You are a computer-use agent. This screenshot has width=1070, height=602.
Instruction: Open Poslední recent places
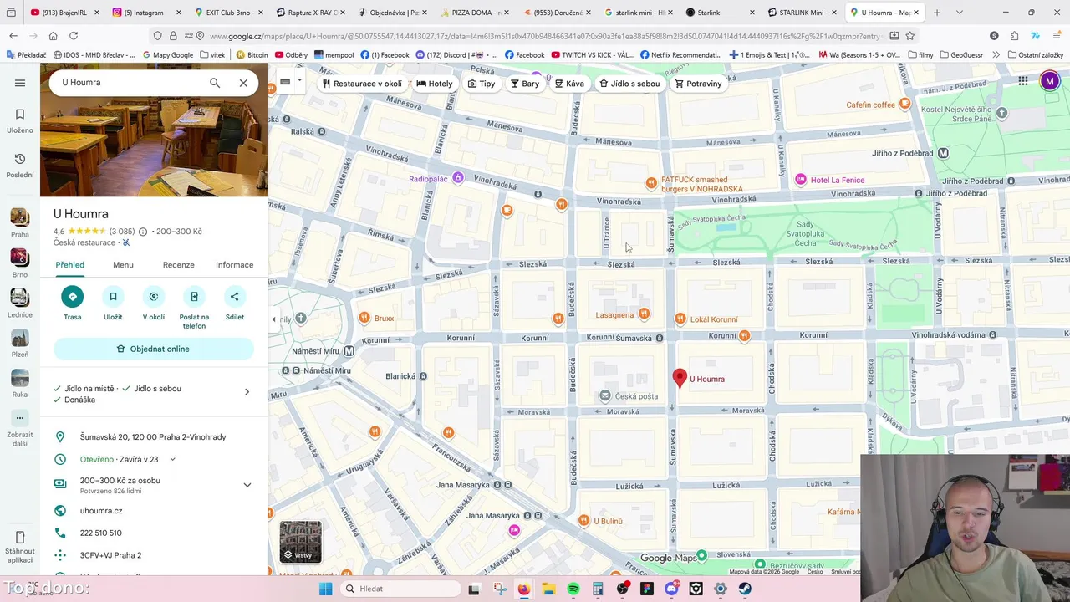tap(20, 166)
